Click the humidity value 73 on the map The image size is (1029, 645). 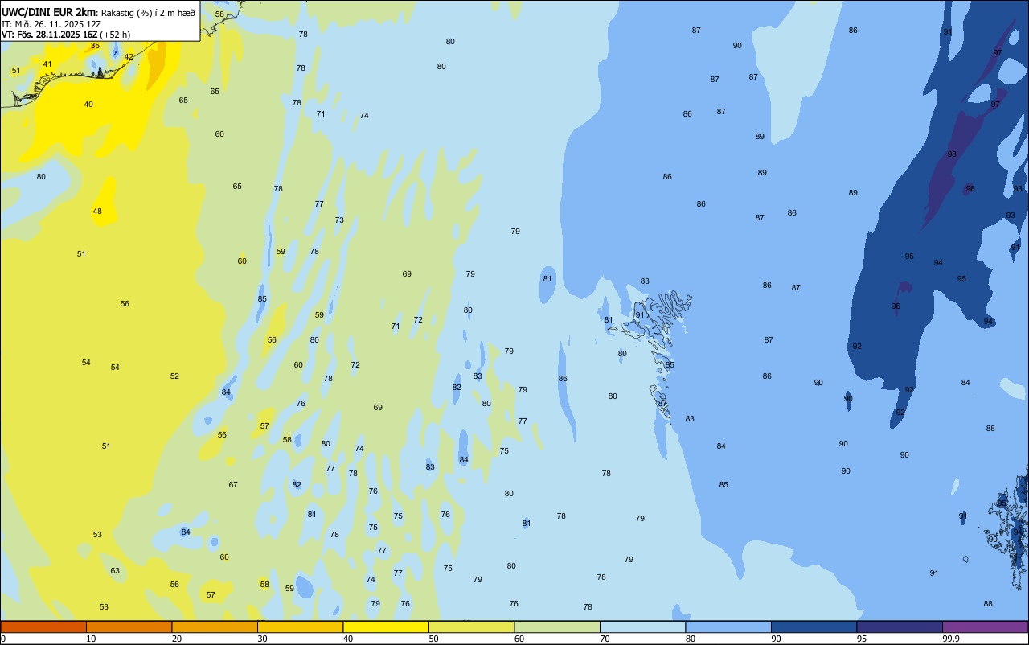pos(339,220)
